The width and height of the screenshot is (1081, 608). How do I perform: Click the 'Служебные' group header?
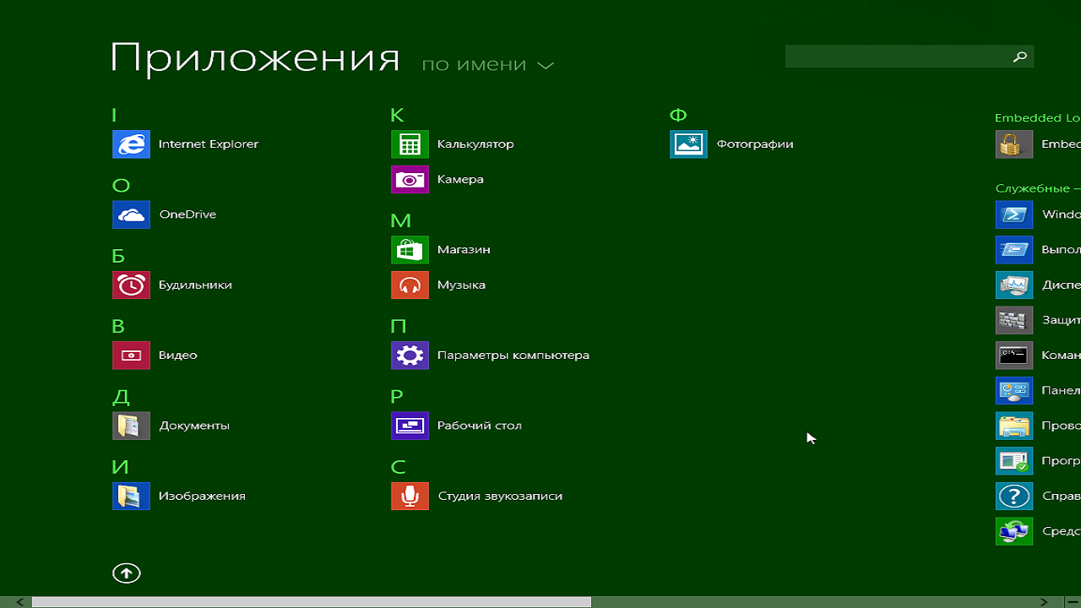coord(1038,188)
